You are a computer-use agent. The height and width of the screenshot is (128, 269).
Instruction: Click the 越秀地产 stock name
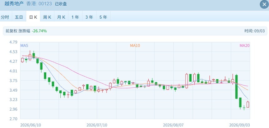14,4
